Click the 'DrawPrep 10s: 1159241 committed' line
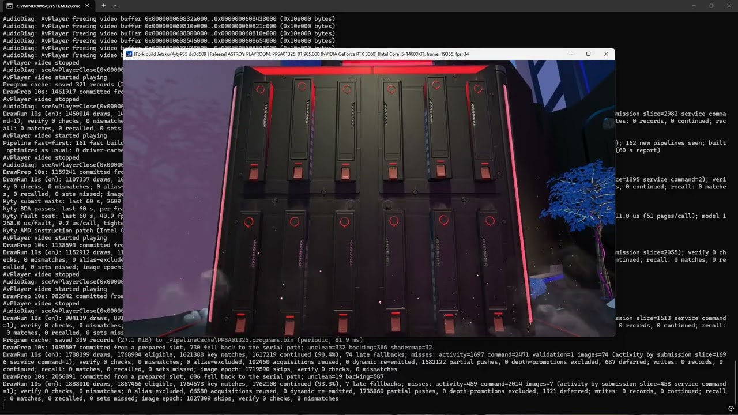Viewport: 738px width, 415px height. [x=63, y=172]
